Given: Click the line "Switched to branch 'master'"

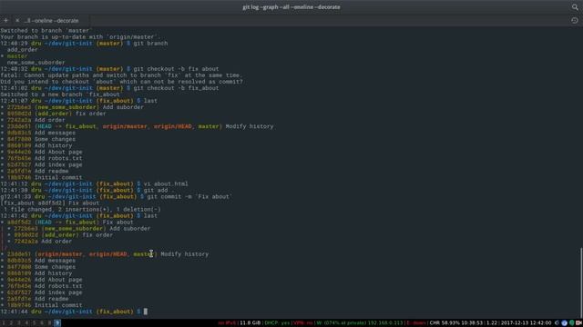Looking at the screenshot, I should tap(46, 30).
